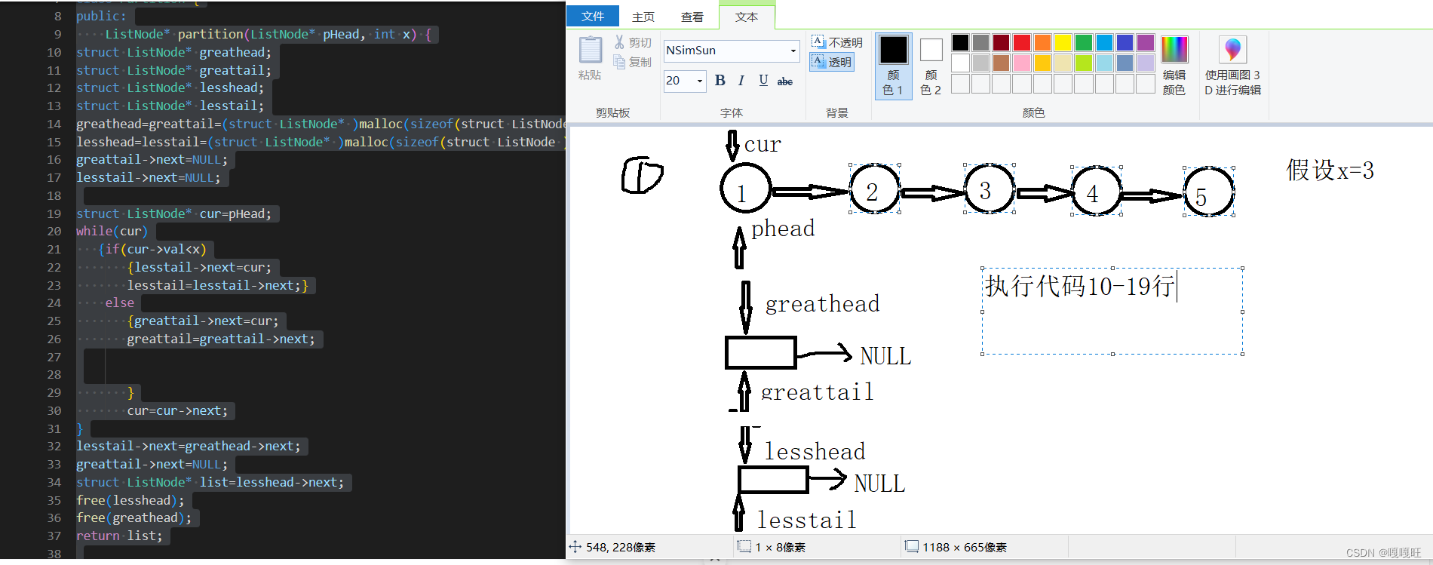
Task: Open Paint 3D editing (使用画图3D进行编辑)
Action: coord(1232,51)
